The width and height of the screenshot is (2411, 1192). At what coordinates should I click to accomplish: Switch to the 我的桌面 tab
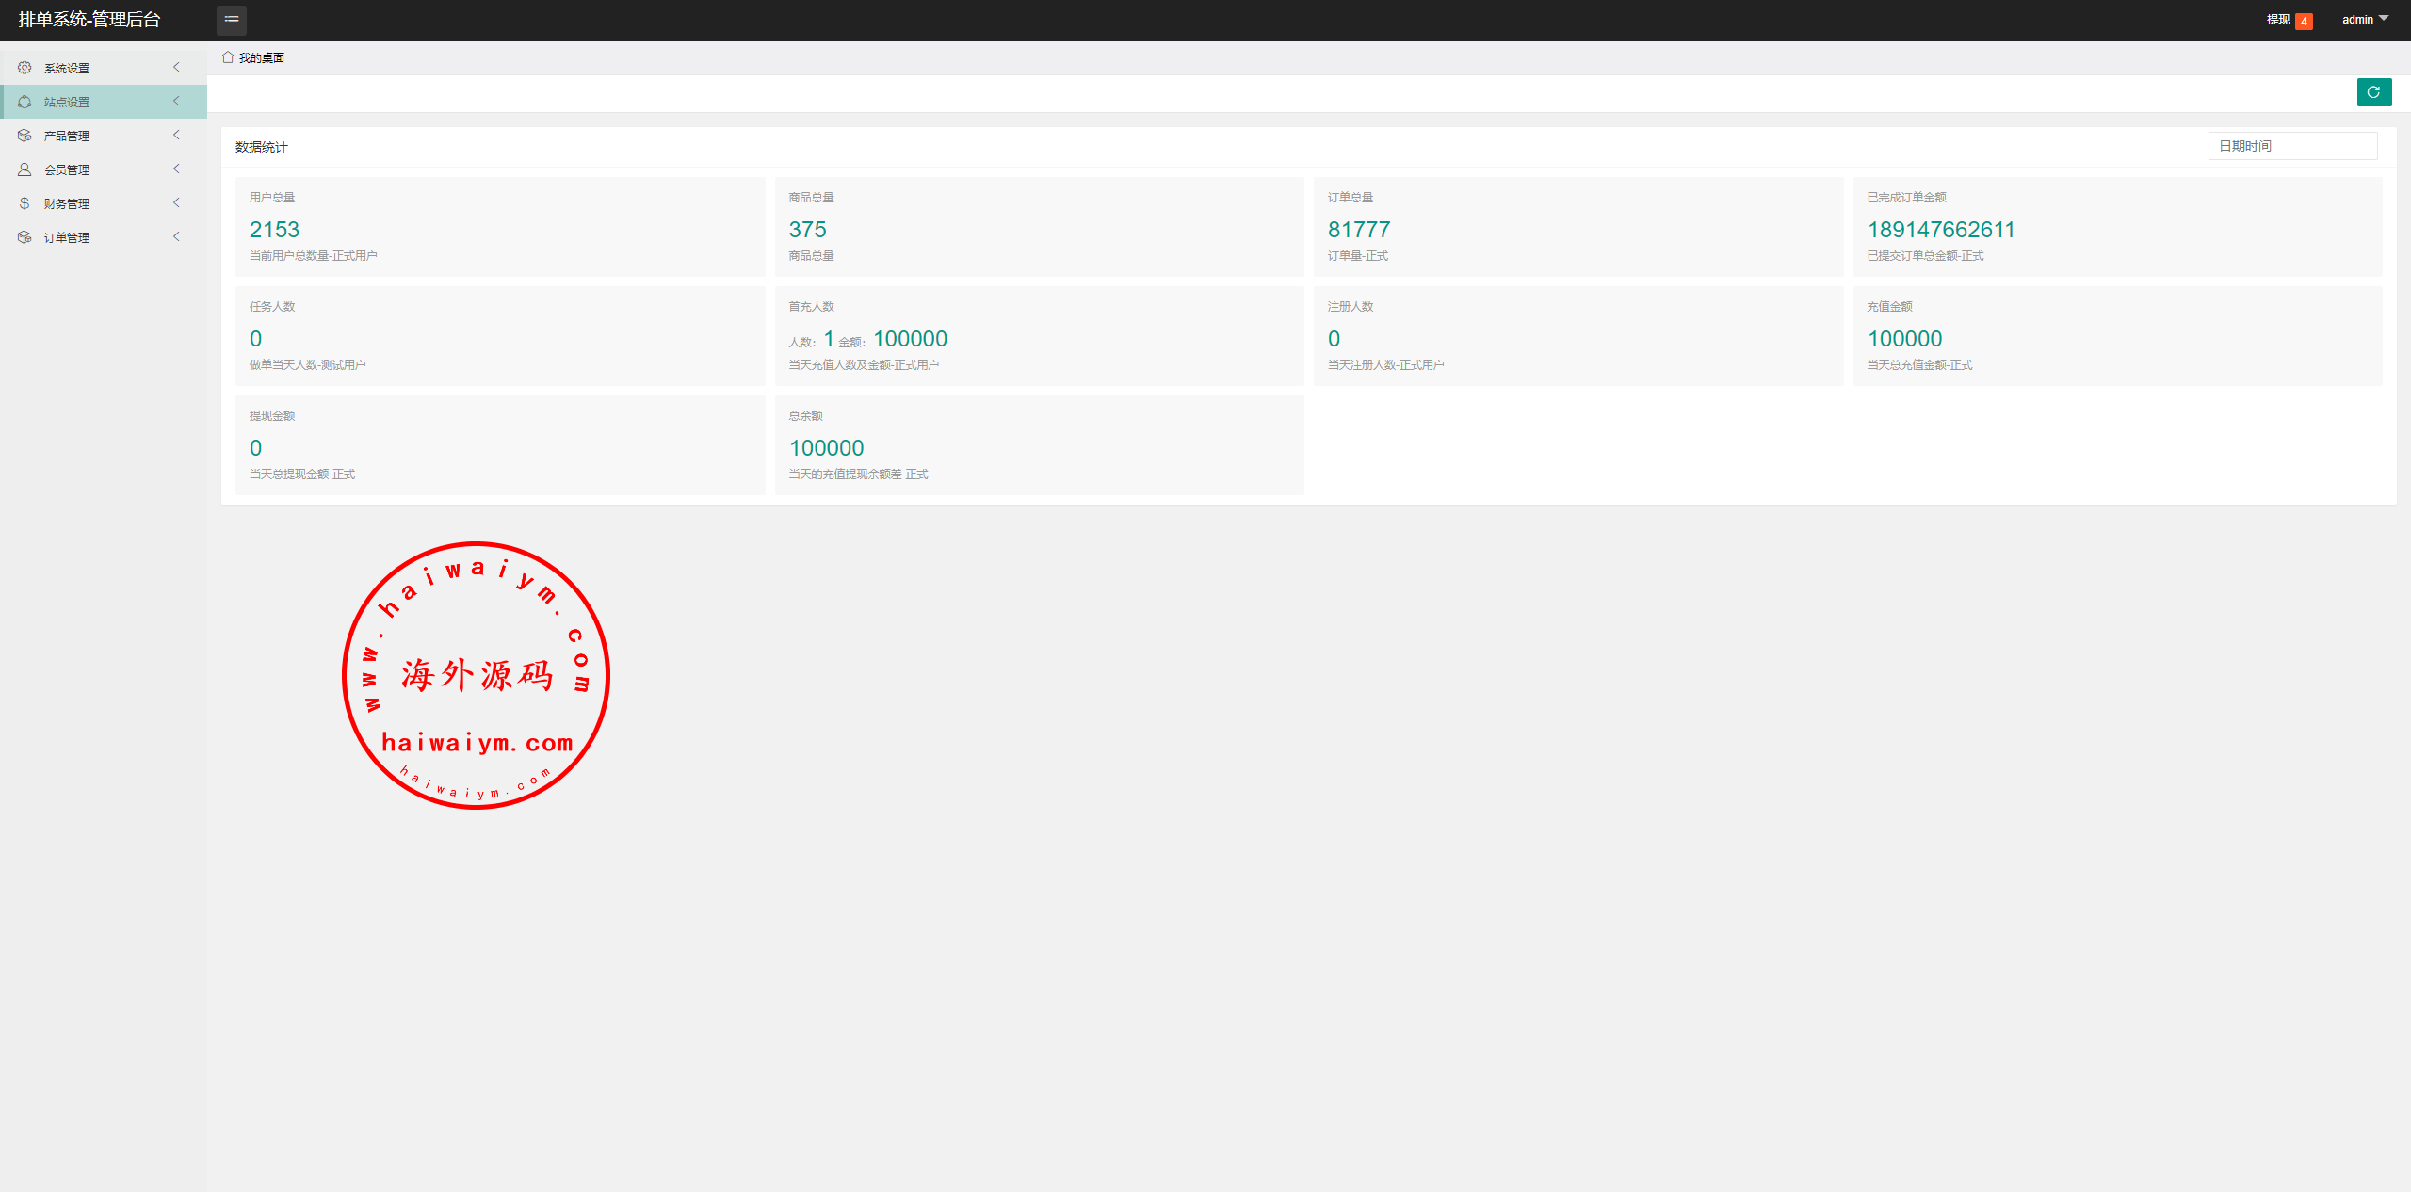[x=261, y=57]
